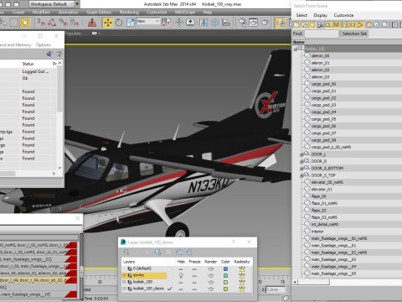Toggle Radiosity for the enviro layer

[242, 275]
